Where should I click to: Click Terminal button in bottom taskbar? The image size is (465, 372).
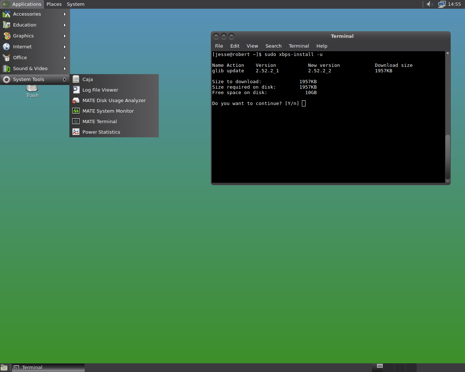click(x=48, y=368)
